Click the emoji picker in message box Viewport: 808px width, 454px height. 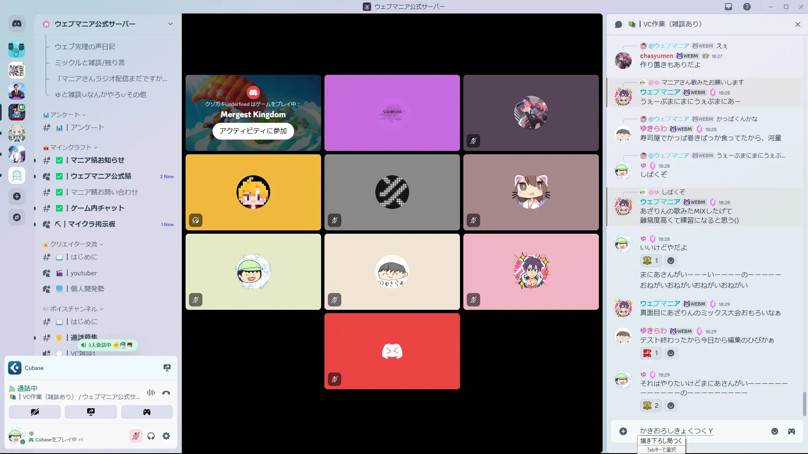tap(775, 431)
